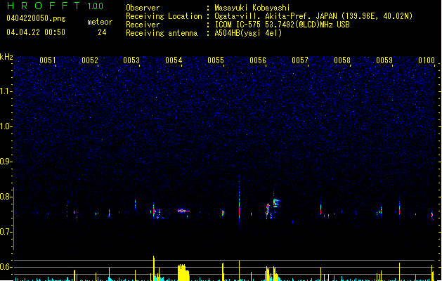Click the 'Receiving Location' field label
The width and height of the screenshot is (442, 281).
pos(164,16)
